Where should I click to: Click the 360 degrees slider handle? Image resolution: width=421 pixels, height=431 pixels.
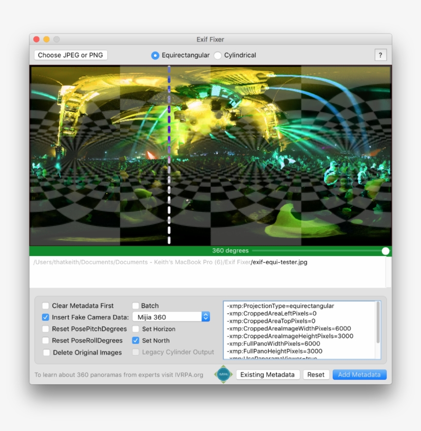coord(386,251)
